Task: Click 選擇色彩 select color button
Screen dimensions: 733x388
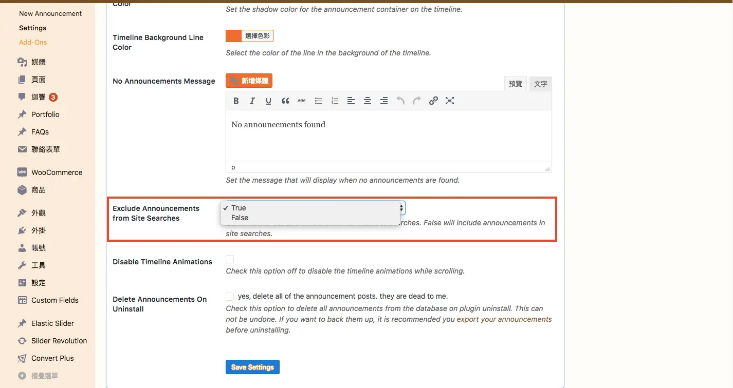Action: [258, 36]
